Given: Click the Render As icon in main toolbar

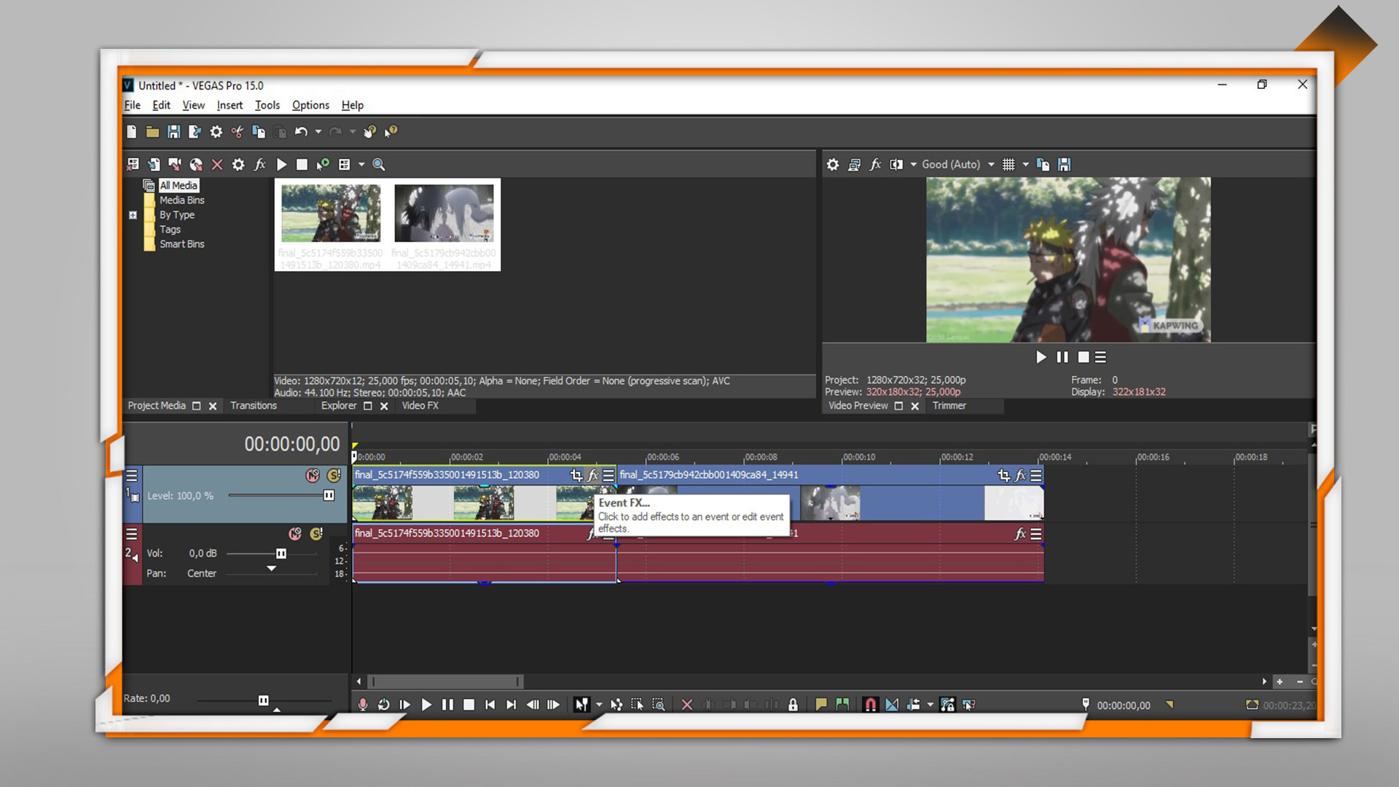Looking at the screenshot, I should coord(195,132).
